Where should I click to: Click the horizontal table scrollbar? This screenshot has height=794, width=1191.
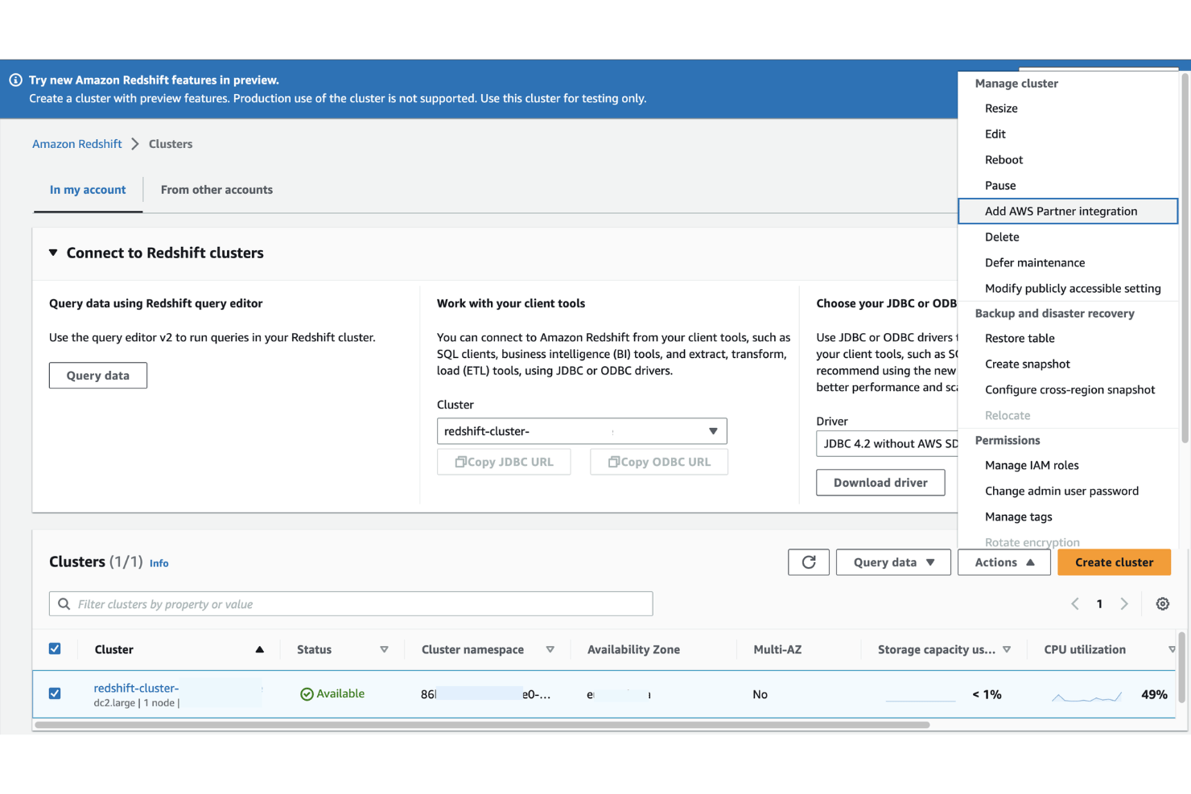pos(483,725)
